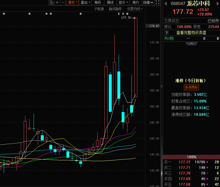The height and width of the screenshot is (187, 220).
Task: Zoom in chart with plus icon
Action: point(57,2)
